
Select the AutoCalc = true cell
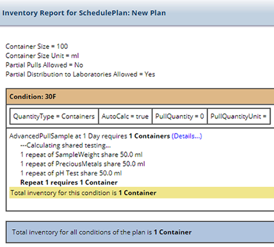(125, 116)
